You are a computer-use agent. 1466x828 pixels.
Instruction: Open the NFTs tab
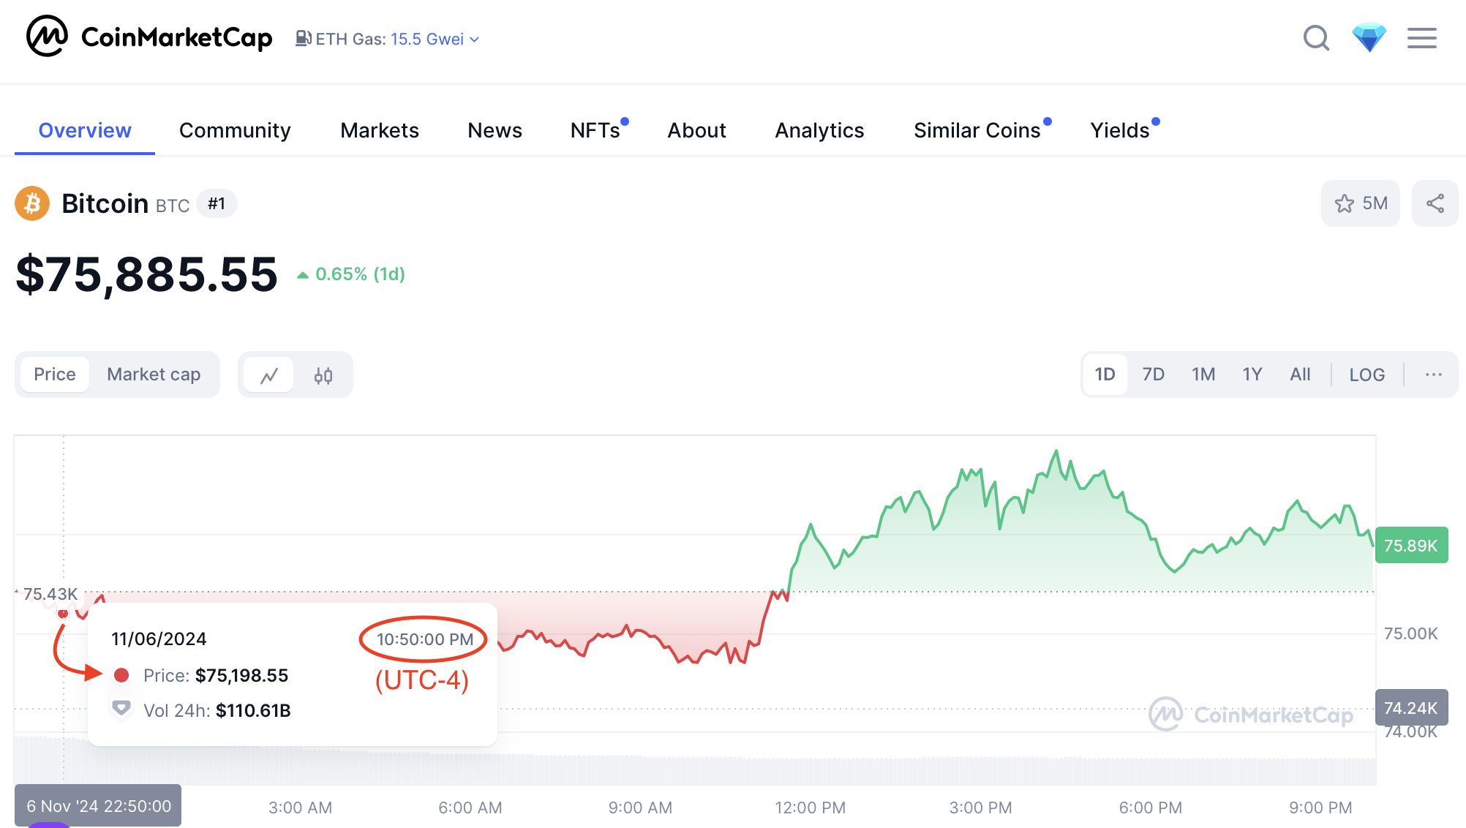(x=595, y=130)
